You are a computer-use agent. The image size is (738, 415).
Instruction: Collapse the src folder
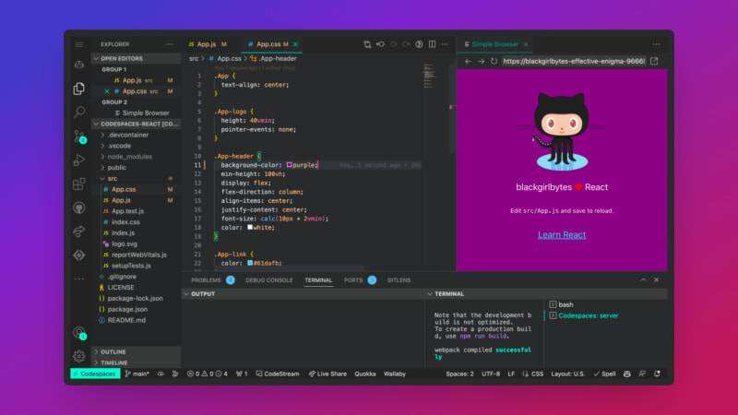111,178
